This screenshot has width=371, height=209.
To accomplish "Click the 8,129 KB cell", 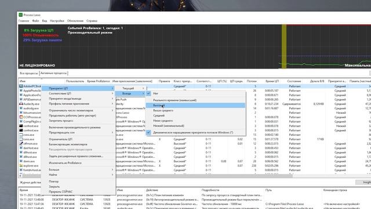I will (318, 104).
